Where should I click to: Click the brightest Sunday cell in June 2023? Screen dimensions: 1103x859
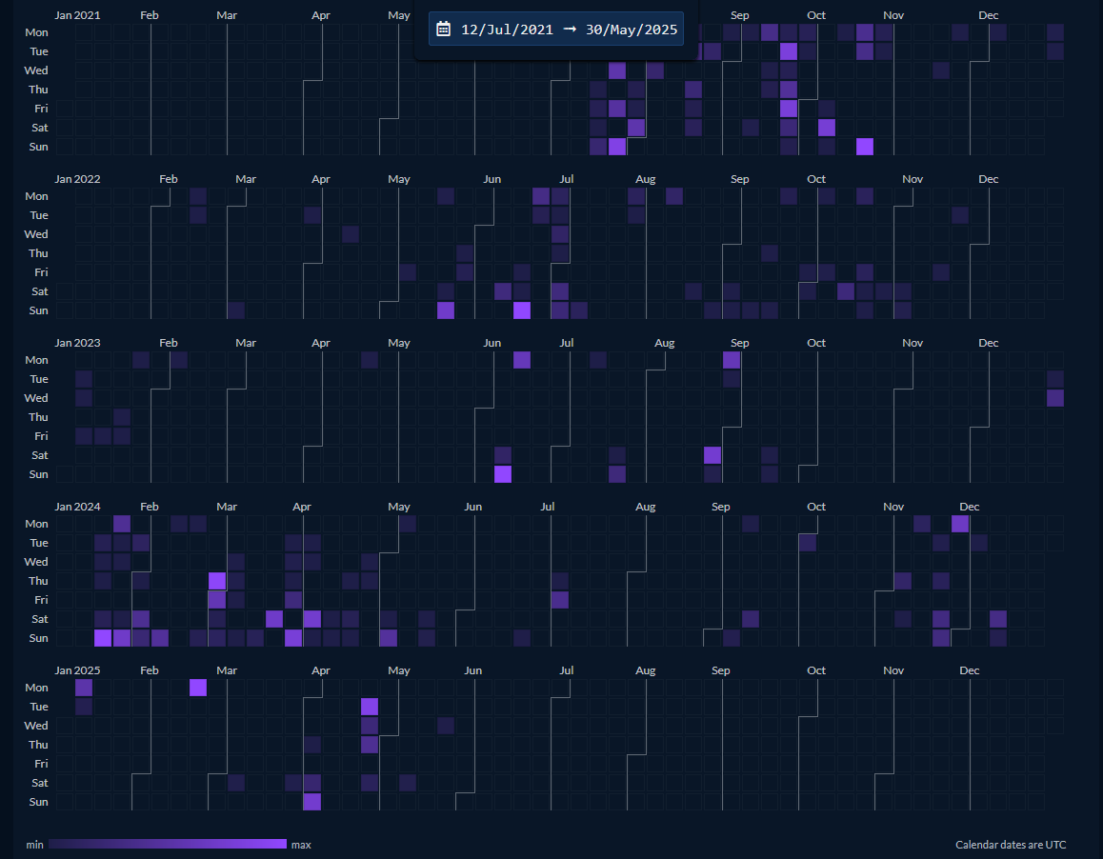click(503, 474)
